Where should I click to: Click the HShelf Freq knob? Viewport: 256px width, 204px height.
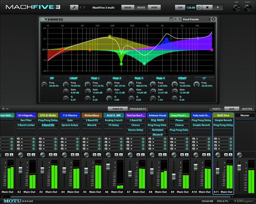[x=175, y=84]
